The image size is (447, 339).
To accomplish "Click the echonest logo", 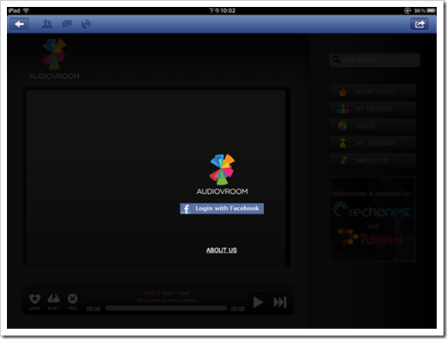I will tap(372, 210).
